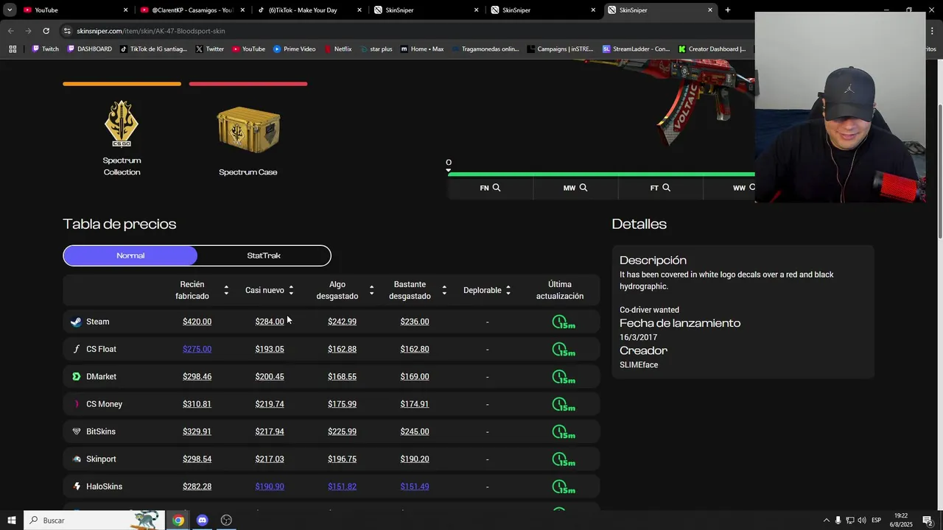This screenshot has width=943, height=530.
Task: Click the Steam row update clock icon
Action: tap(563, 322)
